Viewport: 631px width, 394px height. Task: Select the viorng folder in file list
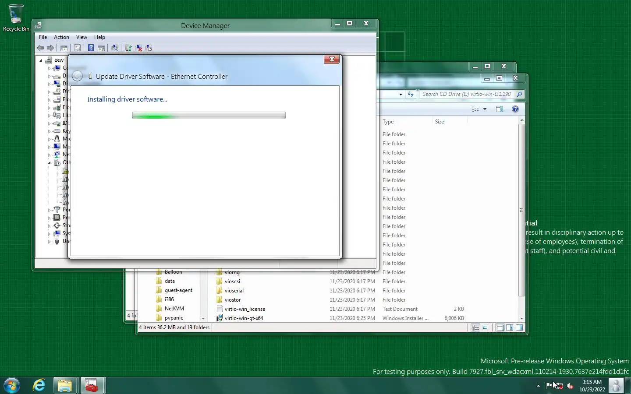pyautogui.click(x=228, y=272)
